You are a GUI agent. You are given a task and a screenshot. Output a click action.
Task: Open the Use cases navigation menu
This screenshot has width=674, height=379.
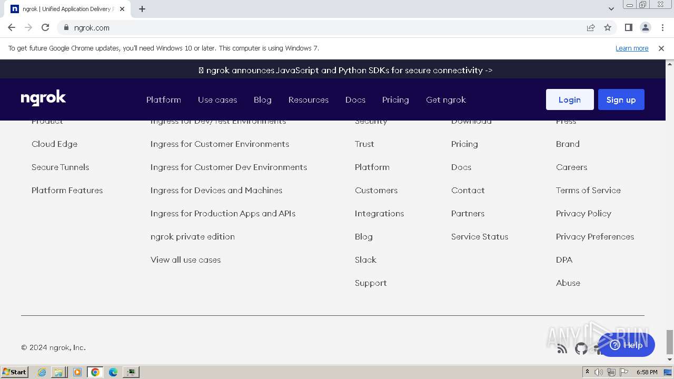(x=217, y=99)
